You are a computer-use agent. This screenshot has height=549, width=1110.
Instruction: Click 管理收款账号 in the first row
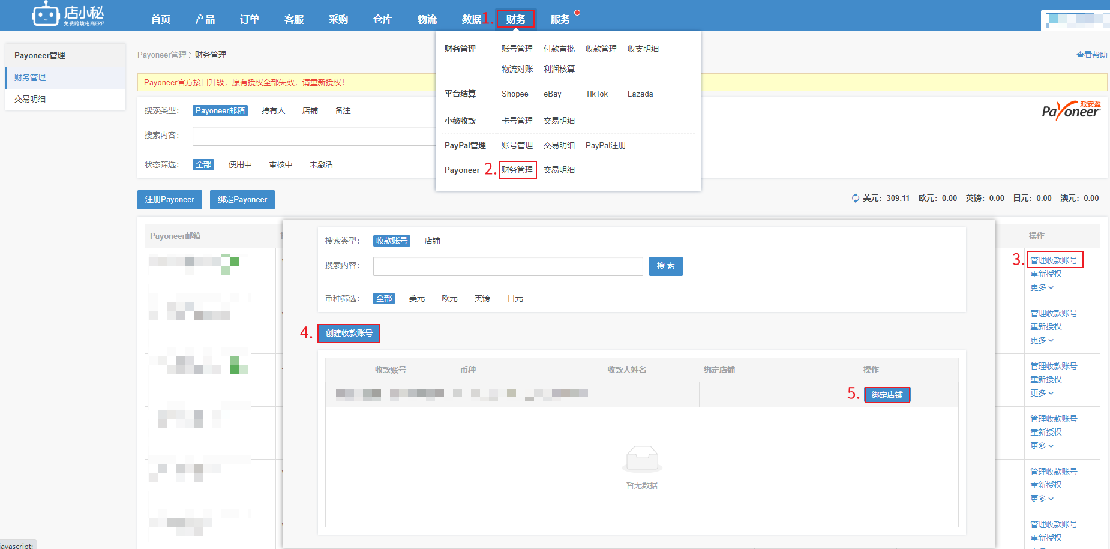(1054, 260)
